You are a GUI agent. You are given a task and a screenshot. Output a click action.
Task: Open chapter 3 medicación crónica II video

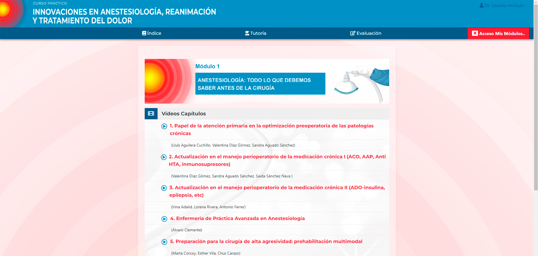277,191
